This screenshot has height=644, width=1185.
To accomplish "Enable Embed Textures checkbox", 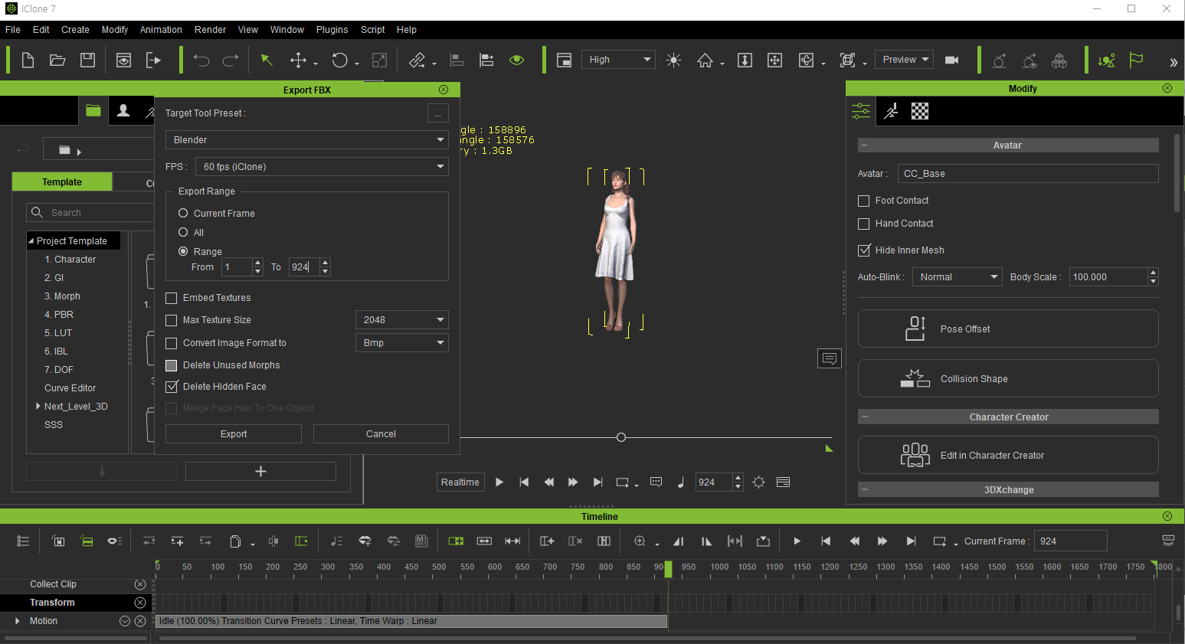I will 172,298.
